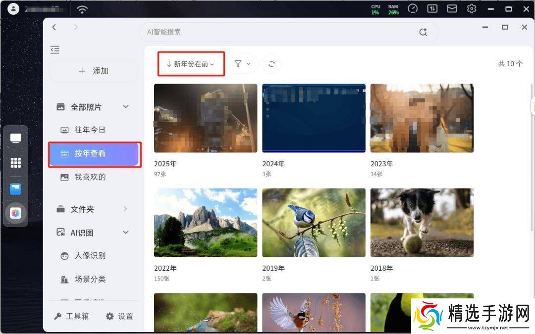The width and height of the screenshot is (535, 334).
Task: Open the filter funnel dropdown
Action: 242,64
